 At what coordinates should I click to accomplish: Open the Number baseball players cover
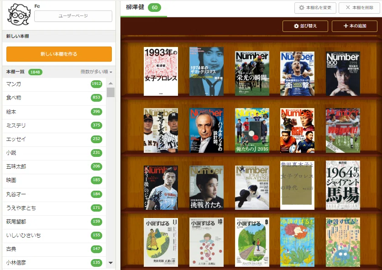coord(161,130)
